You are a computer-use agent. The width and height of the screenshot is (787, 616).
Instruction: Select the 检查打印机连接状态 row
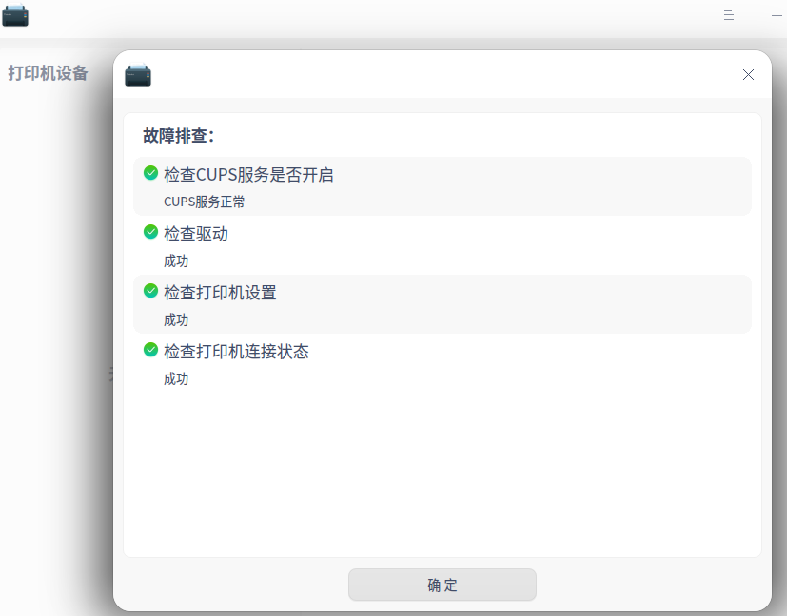point(442,363)
